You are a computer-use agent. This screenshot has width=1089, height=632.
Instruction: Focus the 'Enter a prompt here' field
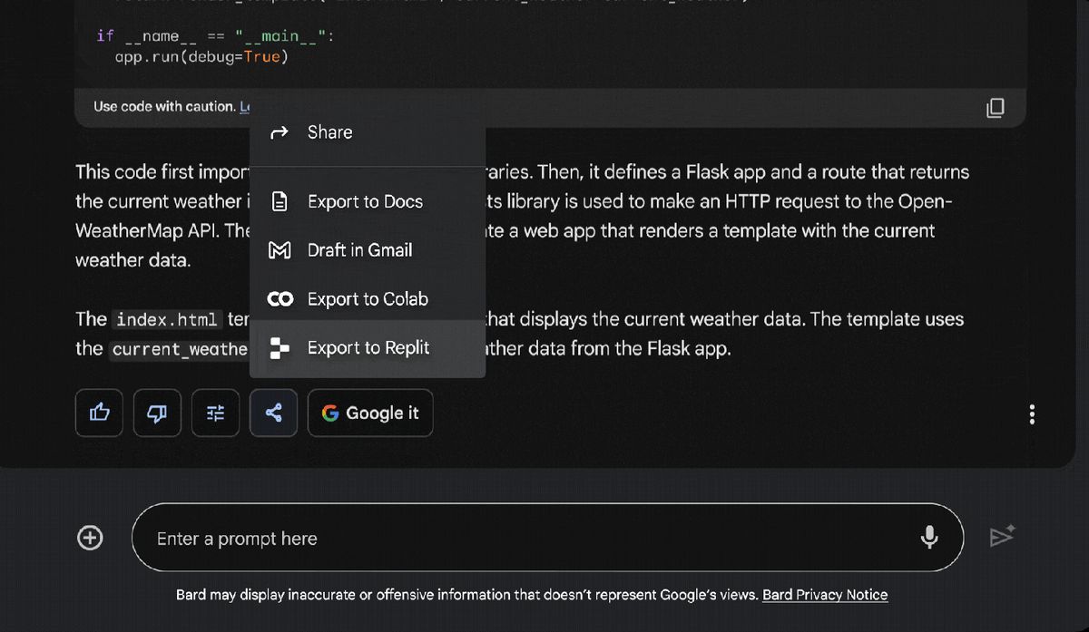pos(547,538)
